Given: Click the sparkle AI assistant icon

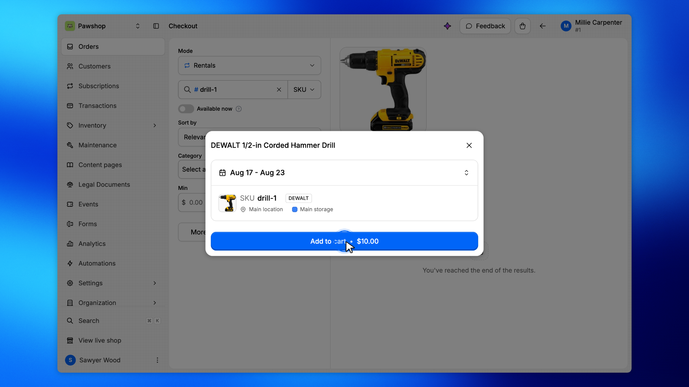Looking at the screenshot, I should (x=447, y=26).
